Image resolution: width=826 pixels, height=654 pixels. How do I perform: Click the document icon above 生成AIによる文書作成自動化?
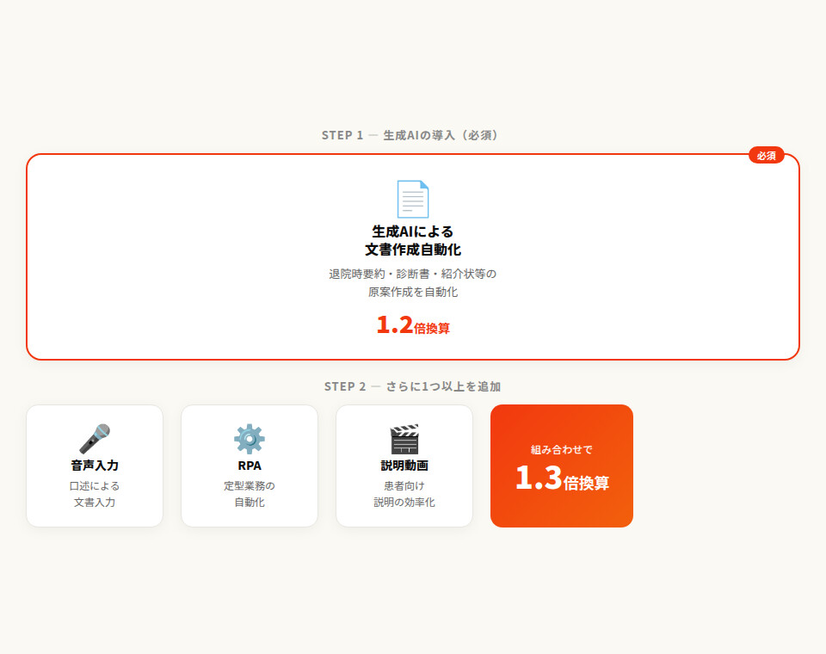pos(413,199)
